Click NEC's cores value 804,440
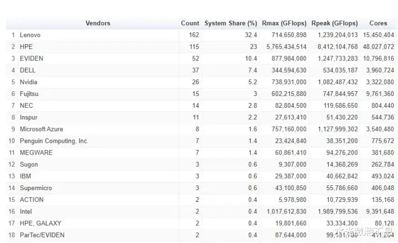Screen dimensions: 398x243 pyautogui.click(x=383, y=106)
